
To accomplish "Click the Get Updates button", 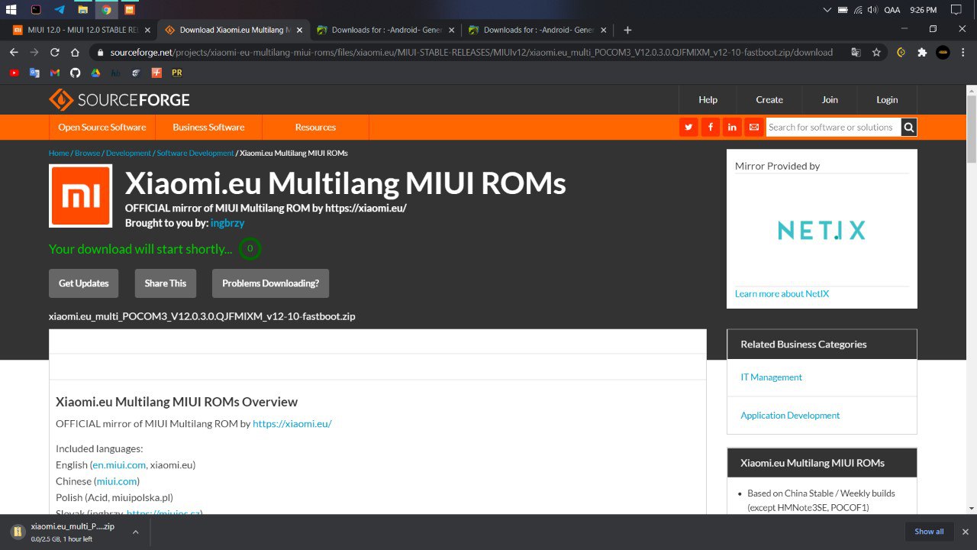I will point(84,283).
